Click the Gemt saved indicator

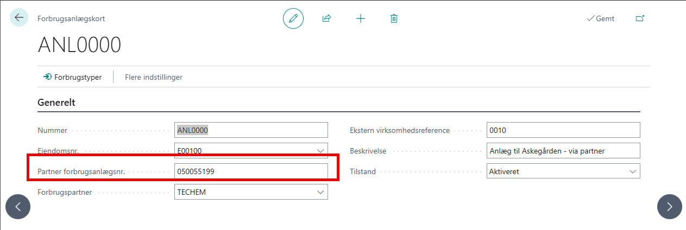click(x=600, y=18)
